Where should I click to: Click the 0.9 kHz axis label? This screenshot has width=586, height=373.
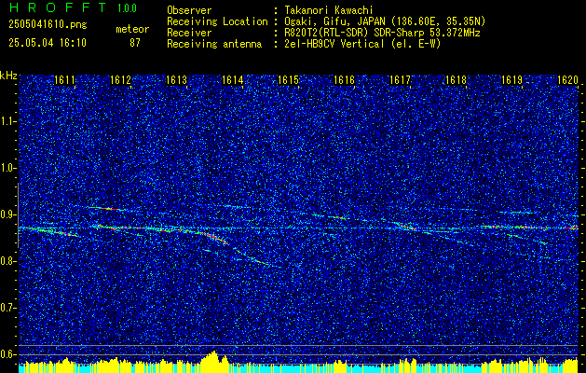tap(8, 214)
